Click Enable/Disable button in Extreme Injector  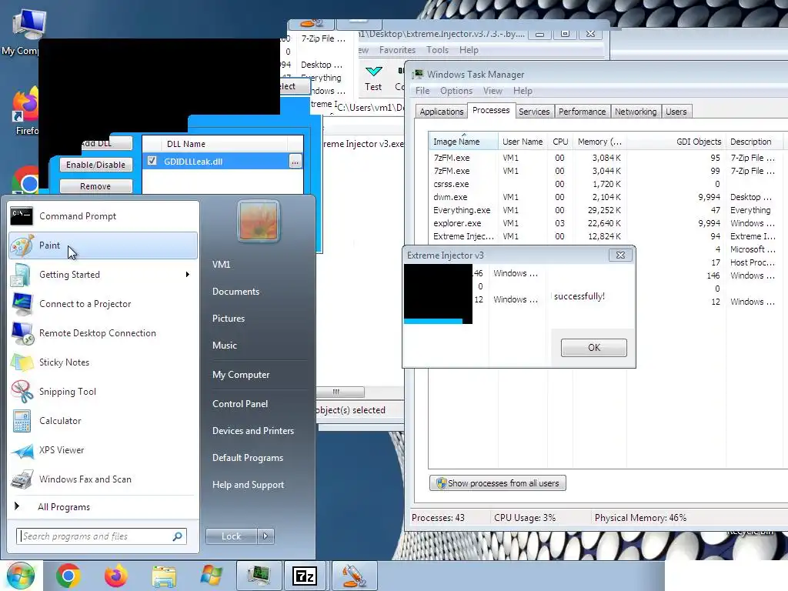95,165
